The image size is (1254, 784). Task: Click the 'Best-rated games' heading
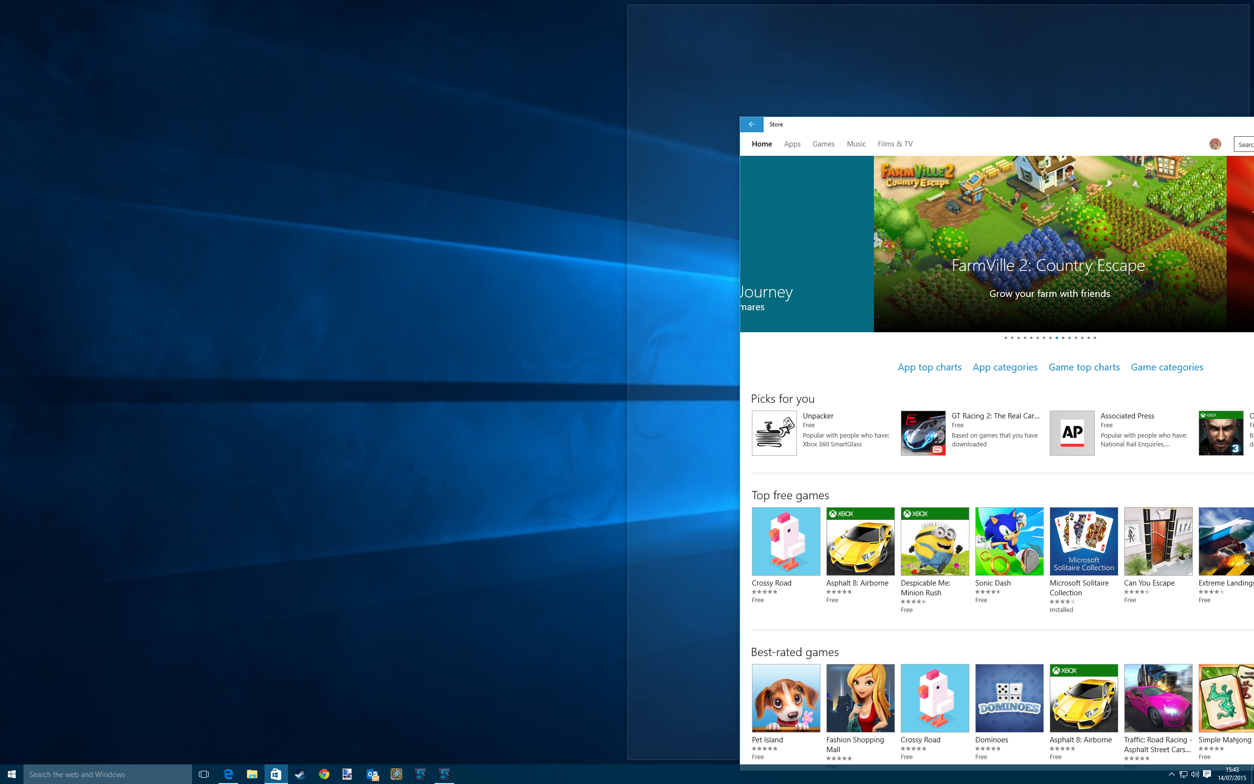click(795, 652)
